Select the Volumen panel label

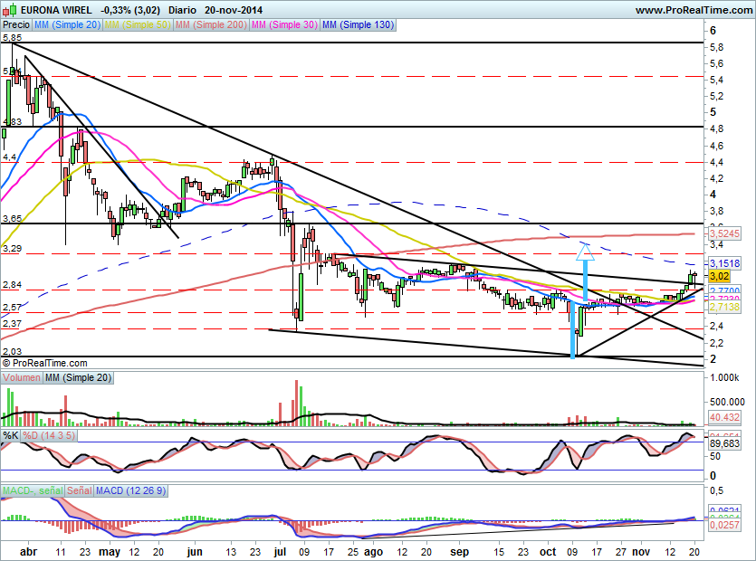22,376
